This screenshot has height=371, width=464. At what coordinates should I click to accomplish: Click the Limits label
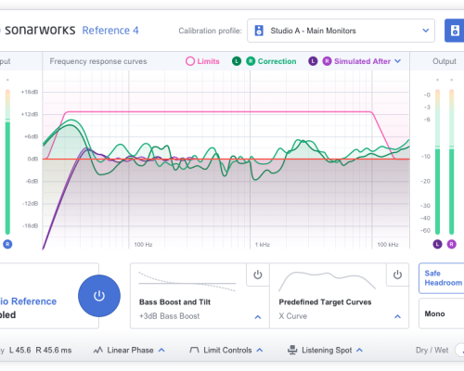(x=208, y=61)
